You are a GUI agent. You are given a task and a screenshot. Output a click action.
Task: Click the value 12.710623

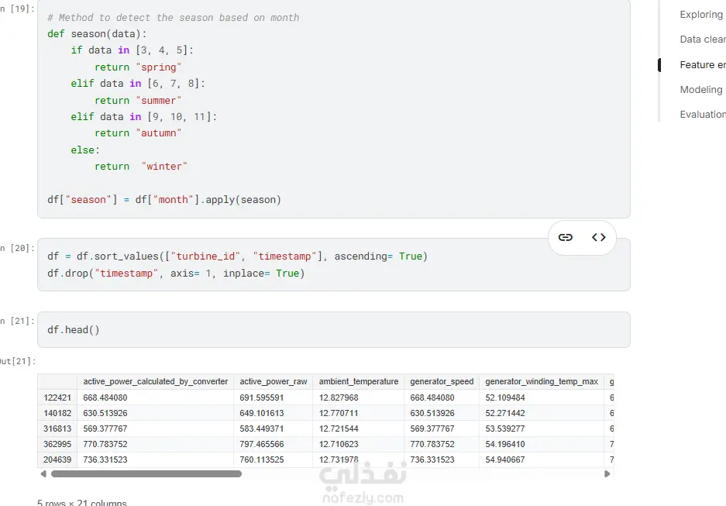(x=339, y=444)
